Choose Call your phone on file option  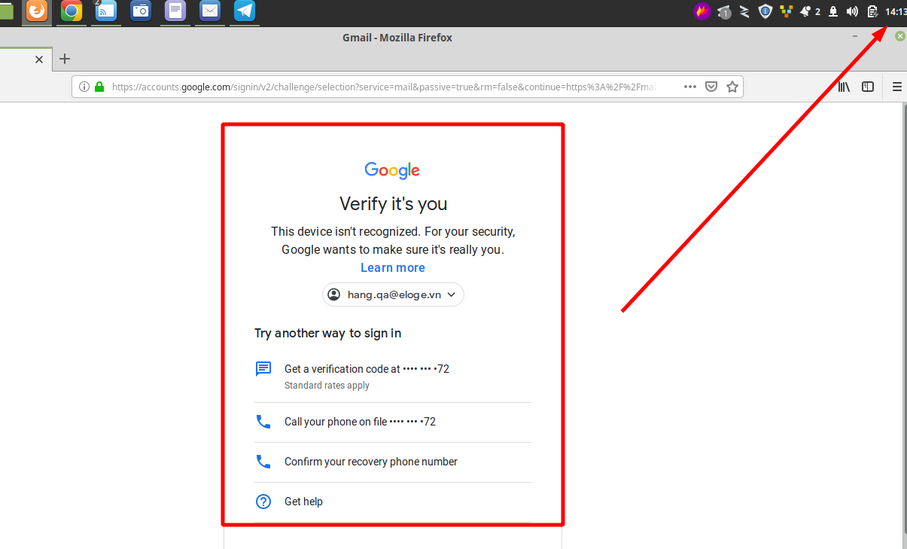[393, 422]
